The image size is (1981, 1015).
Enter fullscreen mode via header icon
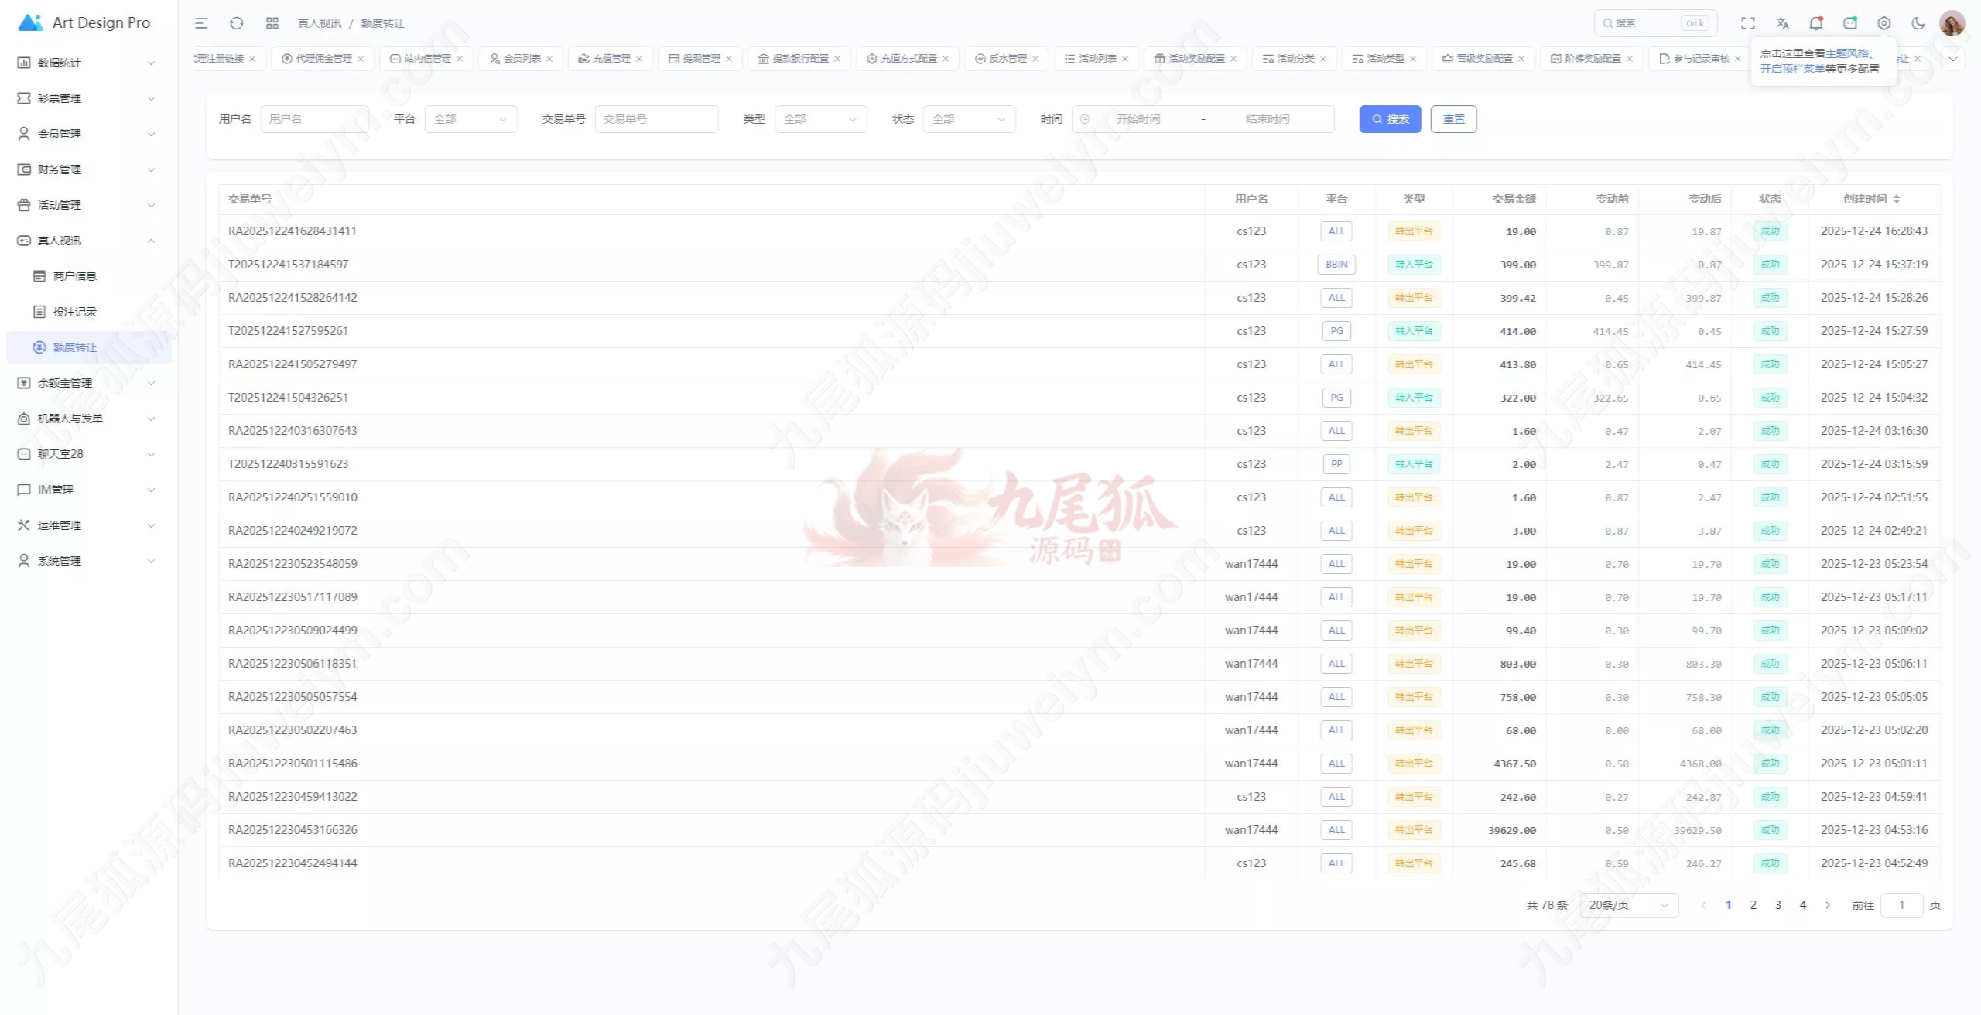click(x=1748, y=23)
